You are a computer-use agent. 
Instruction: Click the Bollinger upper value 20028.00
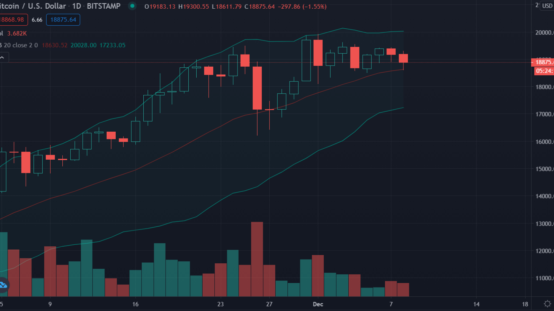[x=83, y=45]
